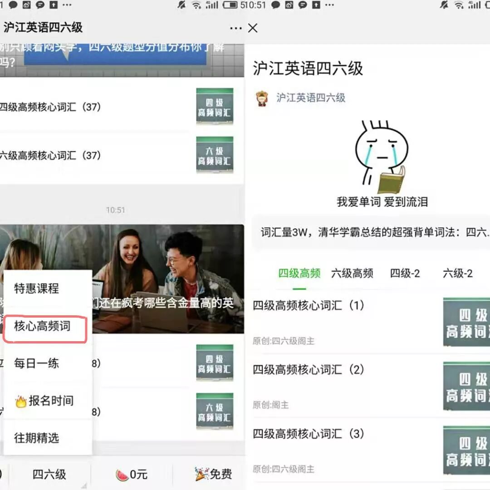Screen dimensions: 490x490
Task: Open thumbnail beside 四级高频核心词汇 (37)
Action: (x=215, y=107)
